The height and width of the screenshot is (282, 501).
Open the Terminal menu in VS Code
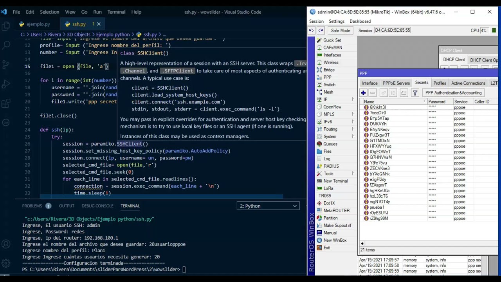(116, 12)
